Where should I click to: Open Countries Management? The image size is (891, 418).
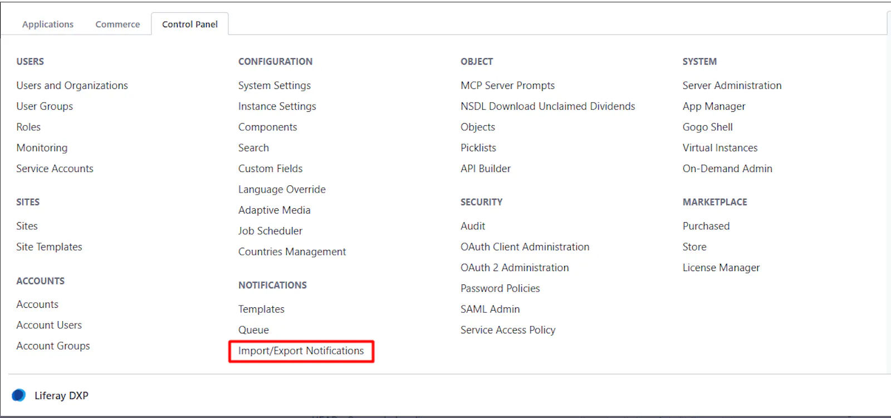292,252
